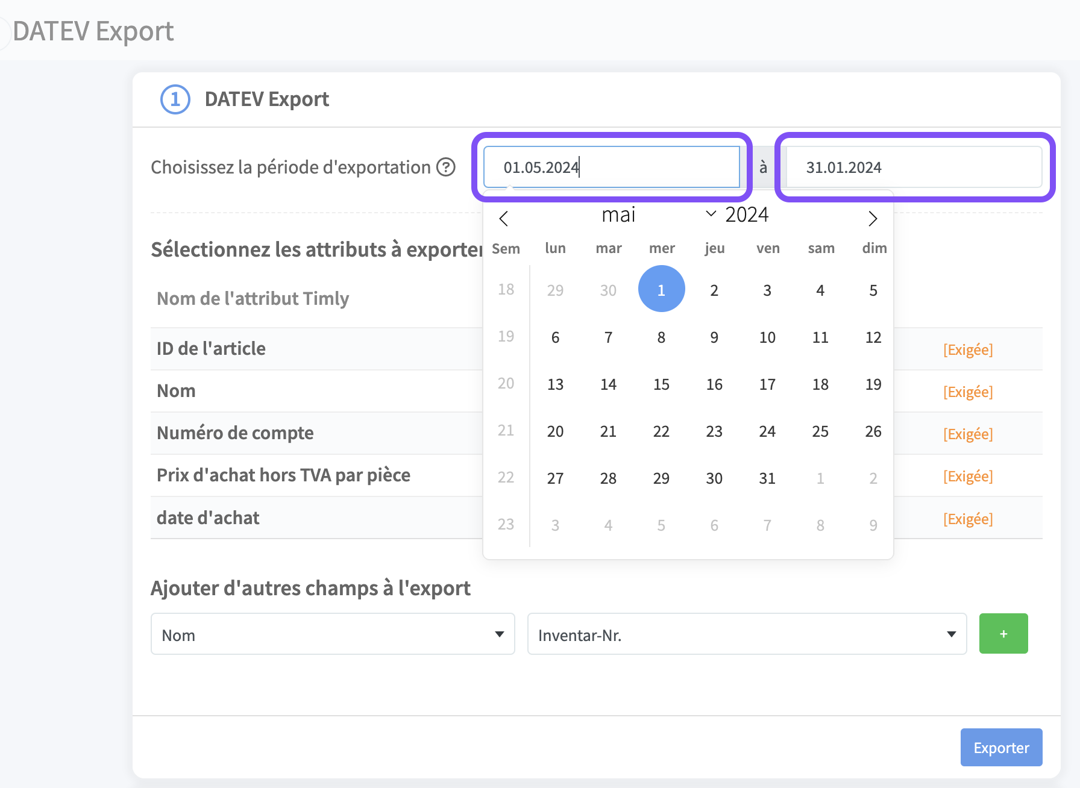This screenshot has width=1080, height=788.
Task: Select May 11 in the calendar
Action: pos(820,337)
